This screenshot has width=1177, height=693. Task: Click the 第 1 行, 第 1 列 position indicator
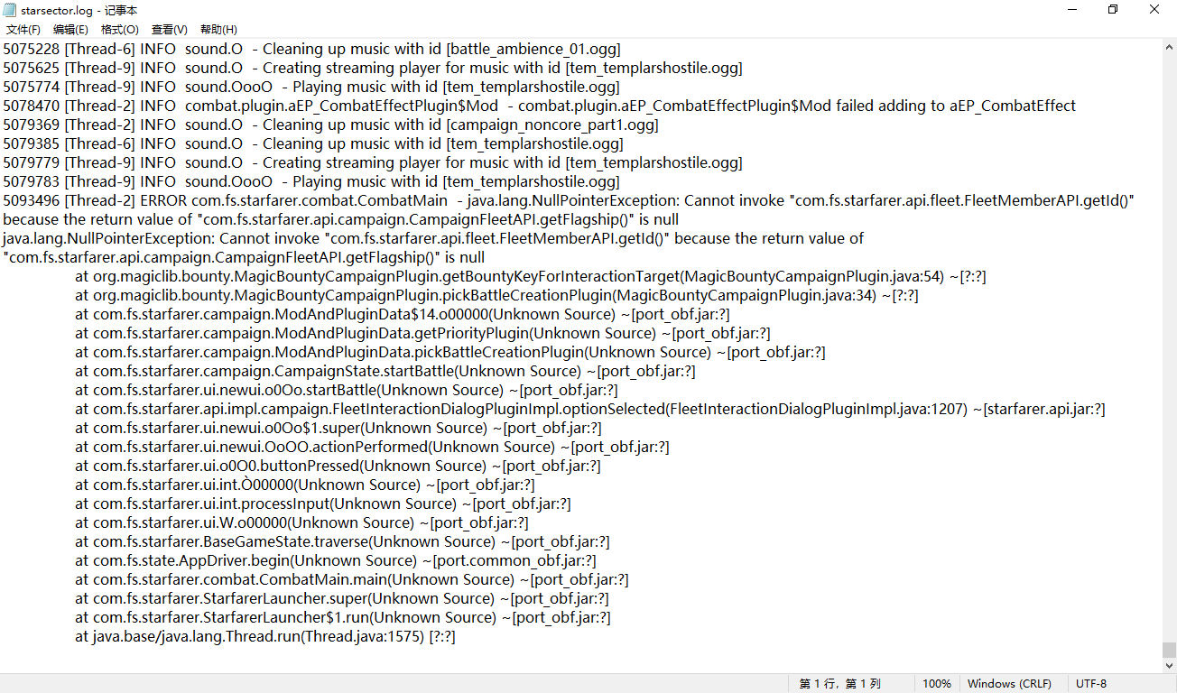pos(839,684)
